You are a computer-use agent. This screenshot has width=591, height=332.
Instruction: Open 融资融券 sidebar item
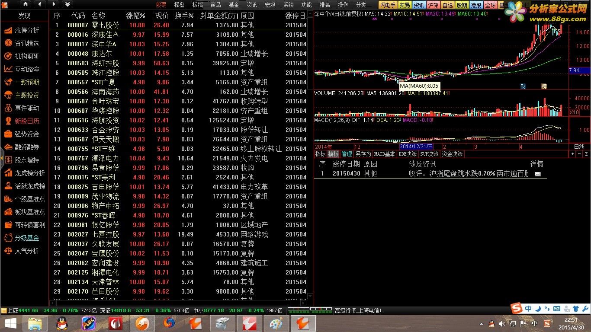[x=22, y=147]
